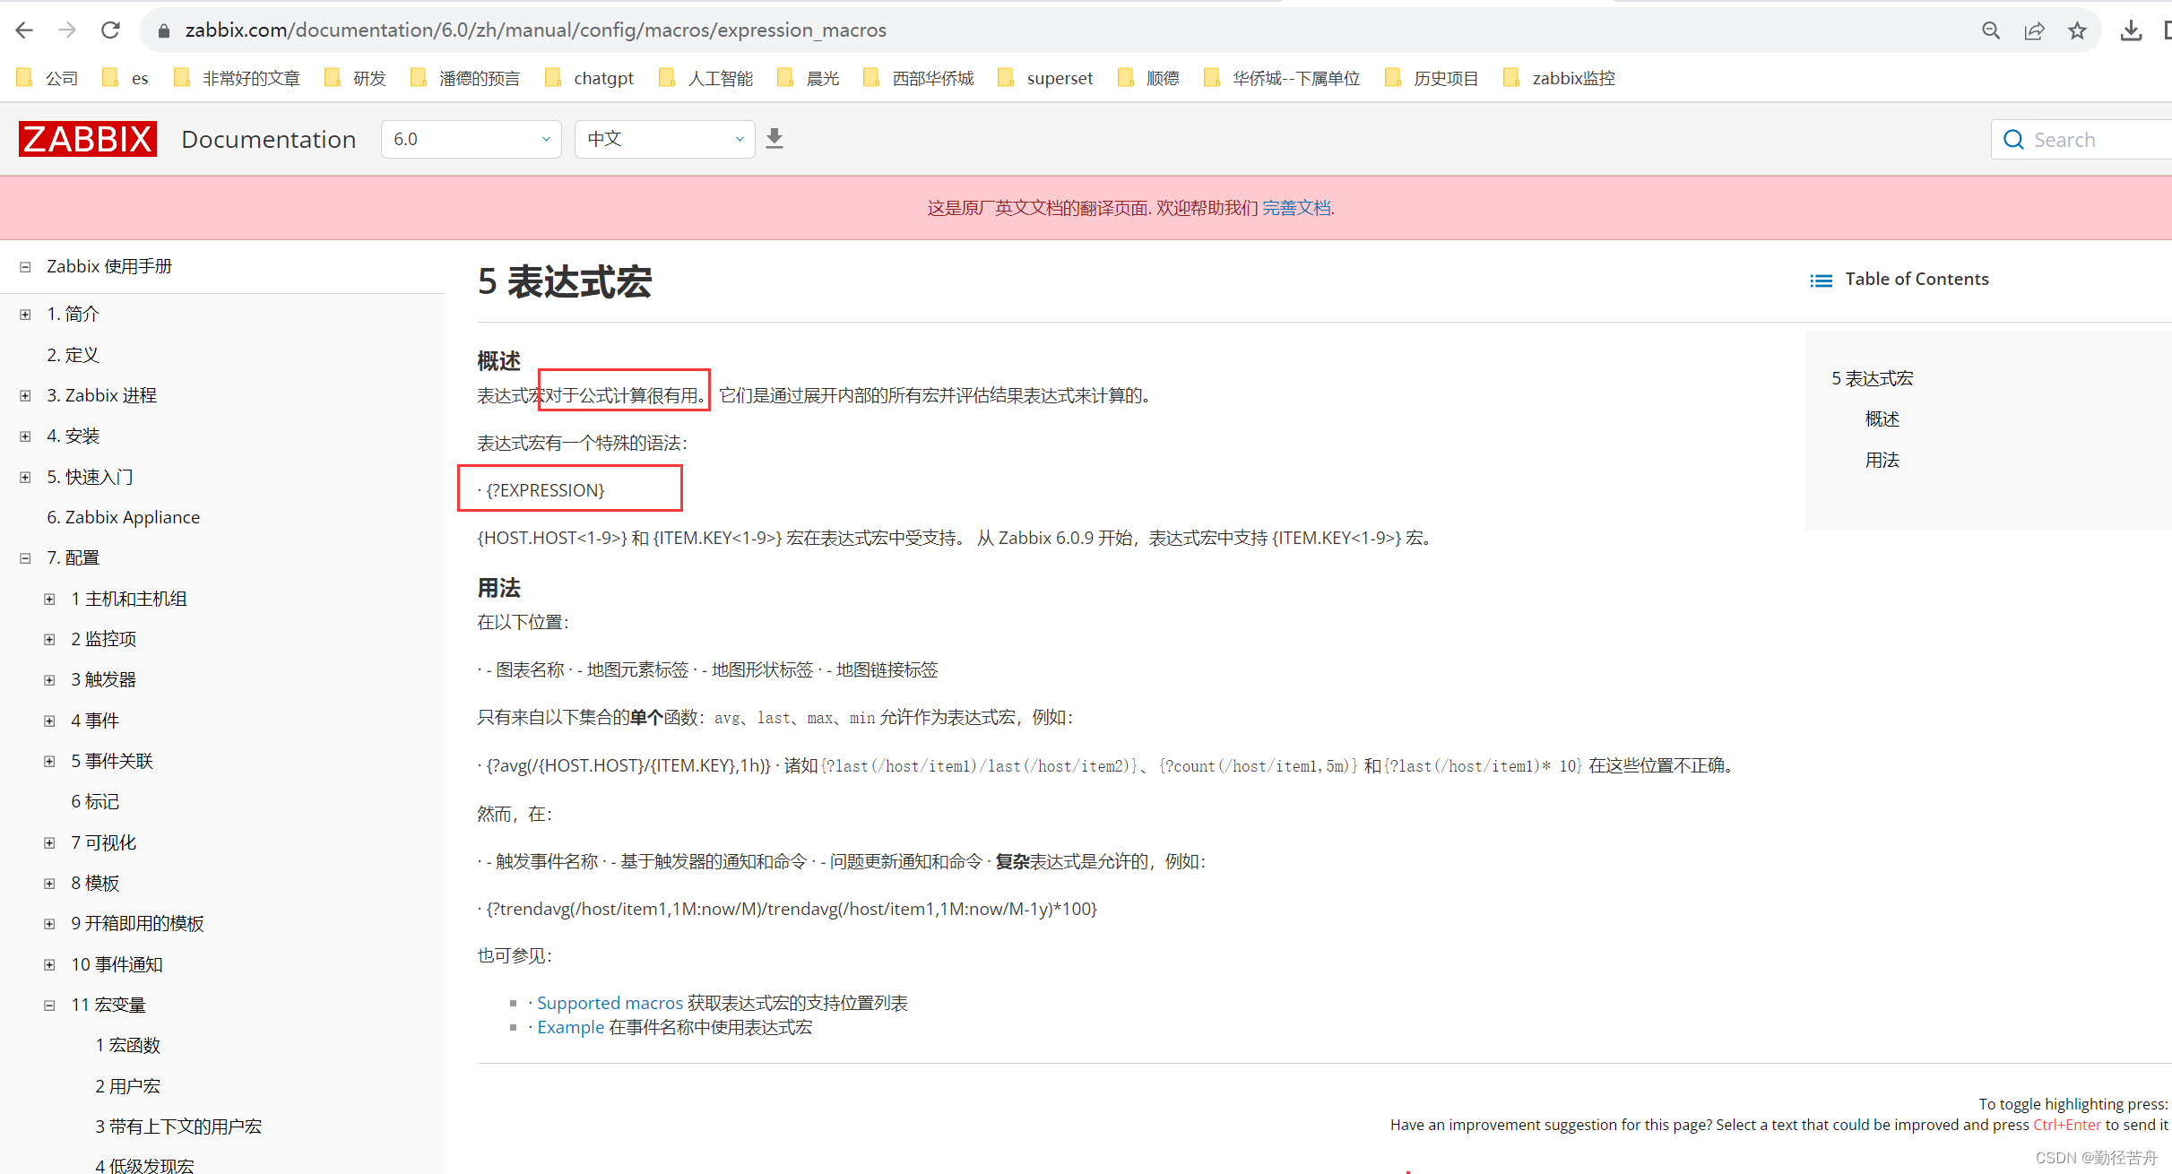Reload the page

[109, 30]
